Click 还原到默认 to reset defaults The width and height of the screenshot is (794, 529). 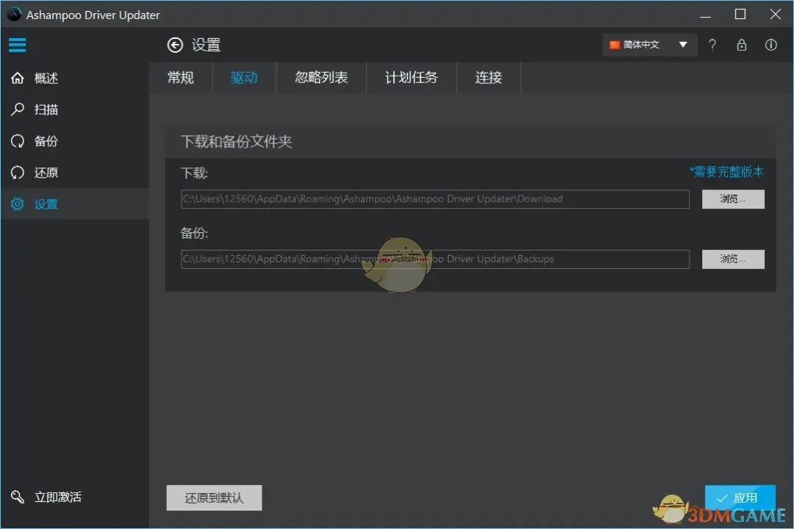point(214,497)
